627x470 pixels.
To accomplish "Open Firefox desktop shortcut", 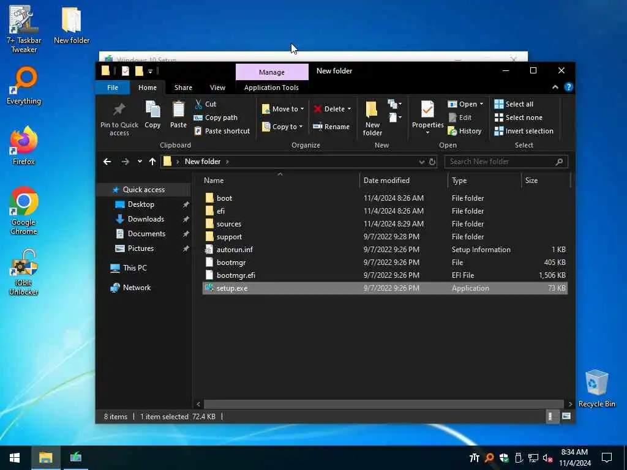I will [x=24, y=146].
